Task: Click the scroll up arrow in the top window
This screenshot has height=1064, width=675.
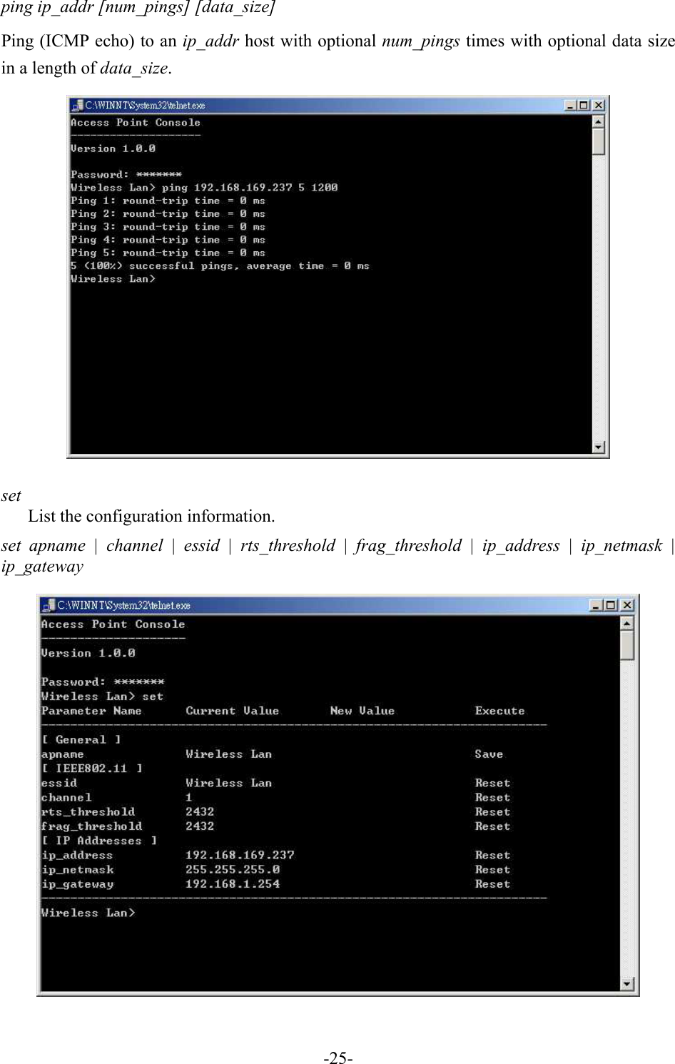Action: click(x=599, y=120)
